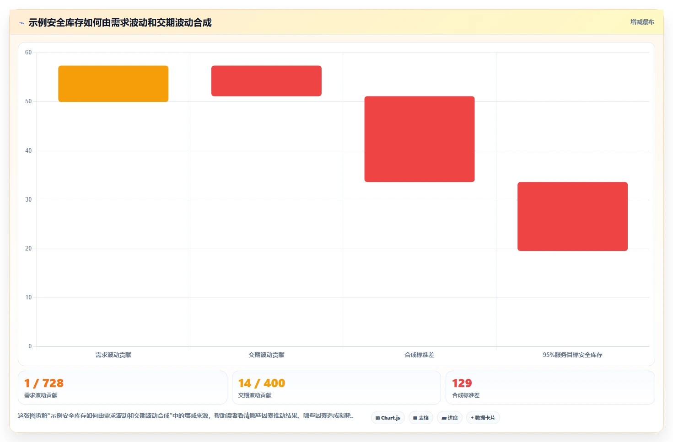Select the red 合成标准差 bar
673x442 pixels.
420,139
